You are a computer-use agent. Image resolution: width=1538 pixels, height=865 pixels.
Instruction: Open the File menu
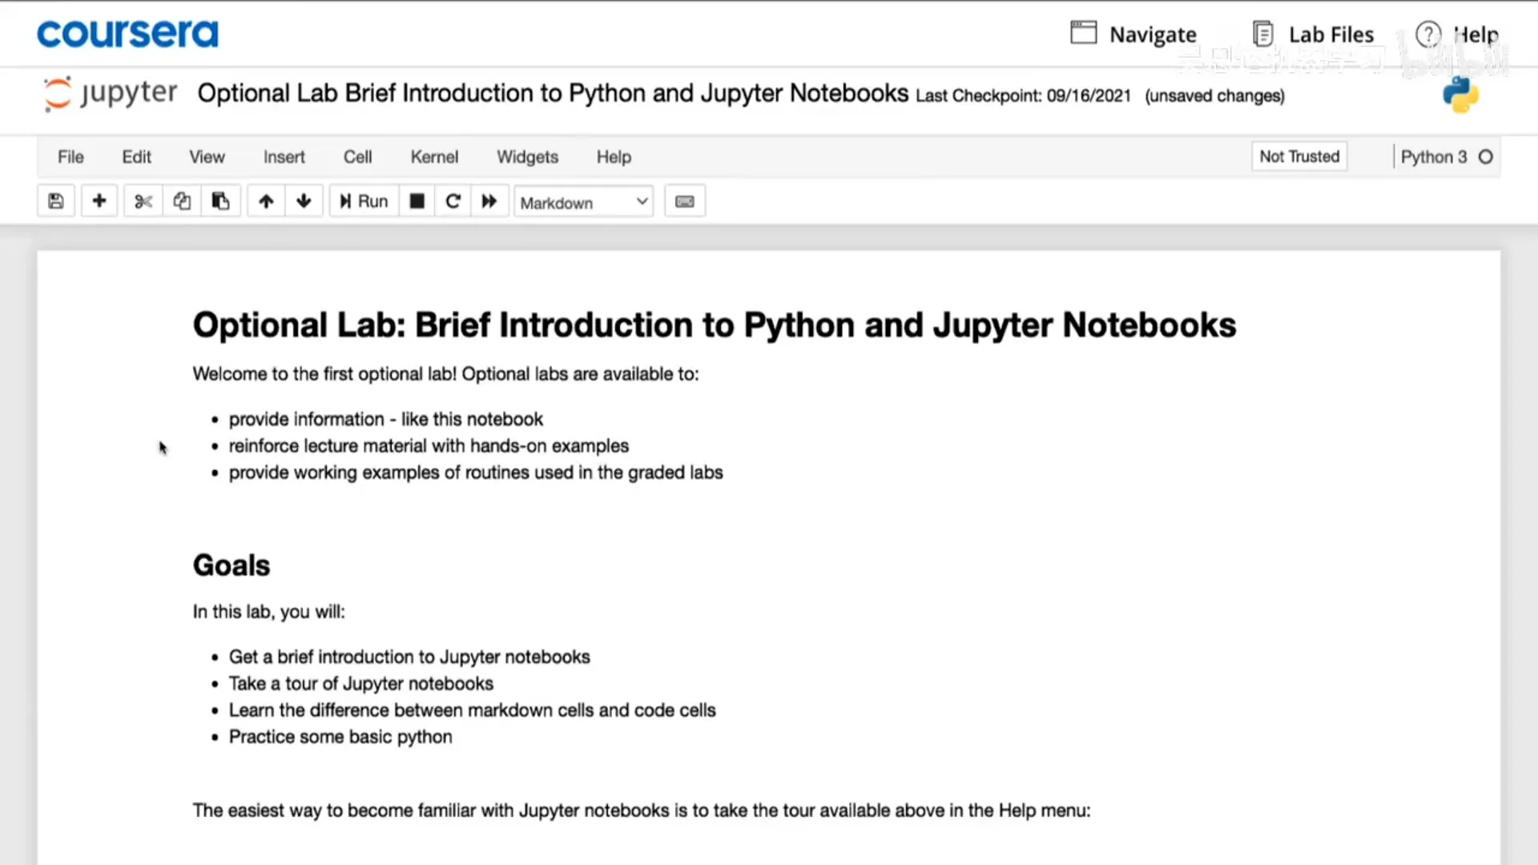point(70,157)
